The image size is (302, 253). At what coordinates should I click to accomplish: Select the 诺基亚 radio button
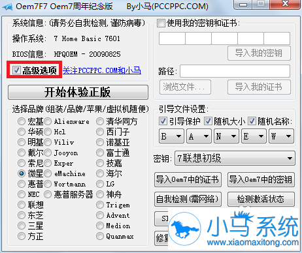(100, 142)
